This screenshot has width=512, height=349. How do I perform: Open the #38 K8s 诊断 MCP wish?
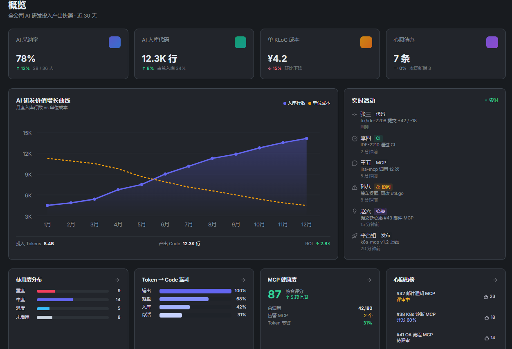tap(446, 317)
